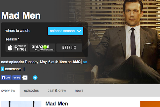Open Amazon Instant Video logo link
The image size is (160, 107).
(x=42, y=47)
